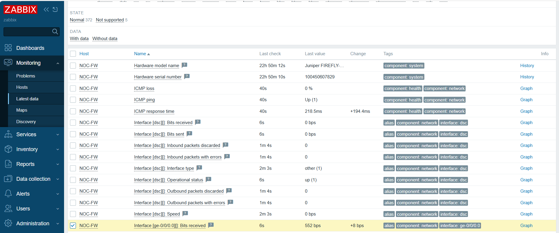Collapse the sidebar with the double-chevron icon

46,9
